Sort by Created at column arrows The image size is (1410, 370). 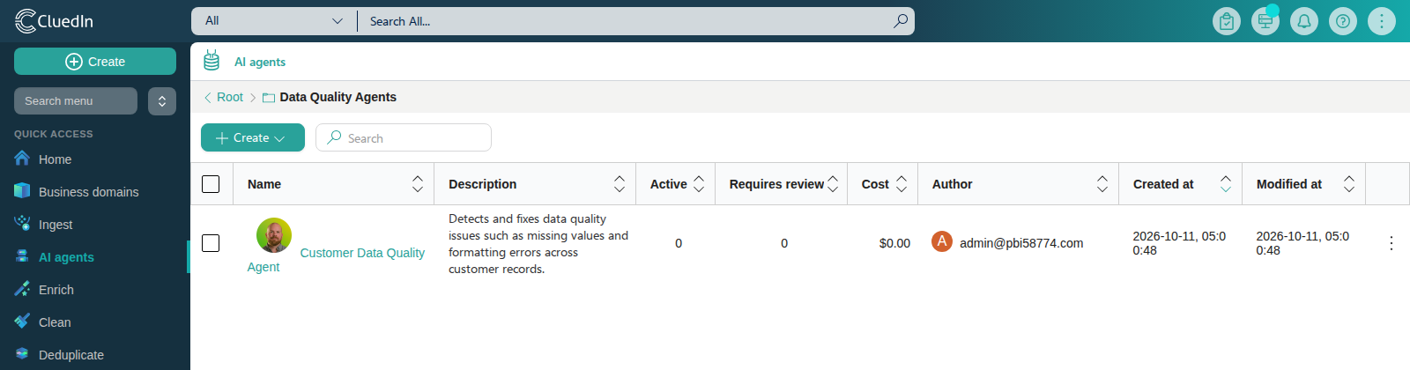[x=1226, y=184]
